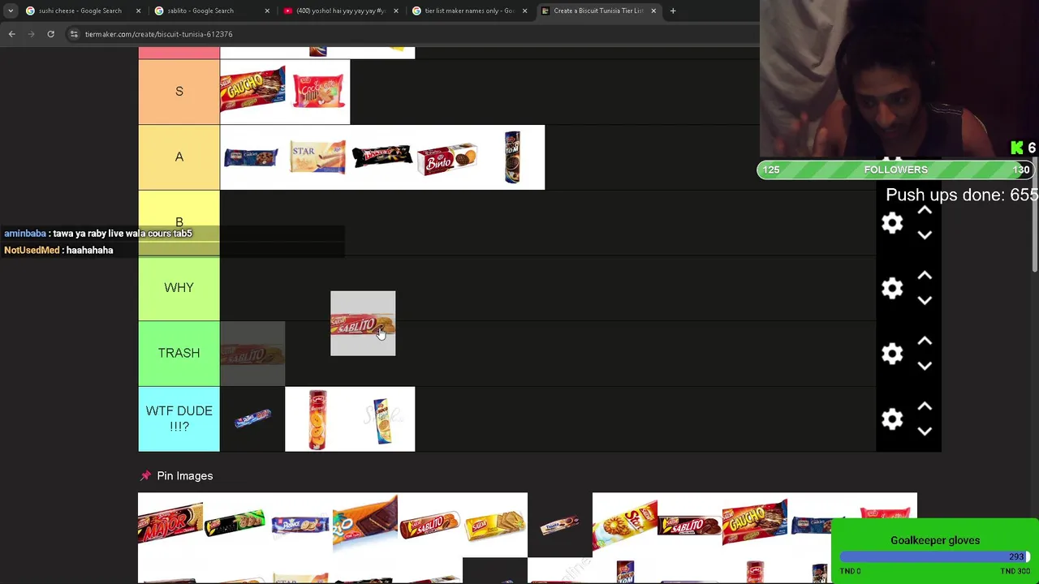Click the pink pushpin icon
This screenshot has height=584, width=1039.
(x=145, y=476)
